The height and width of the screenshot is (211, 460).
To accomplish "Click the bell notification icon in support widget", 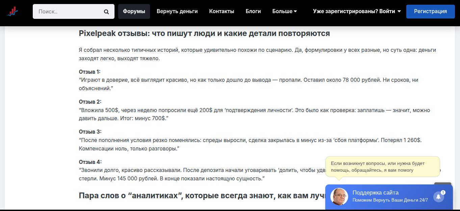I will click(x=438, y=197).
